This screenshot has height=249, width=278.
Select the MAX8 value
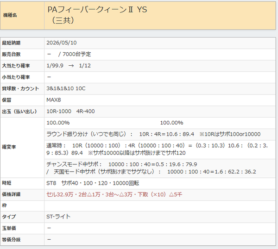tap(54, 100)
